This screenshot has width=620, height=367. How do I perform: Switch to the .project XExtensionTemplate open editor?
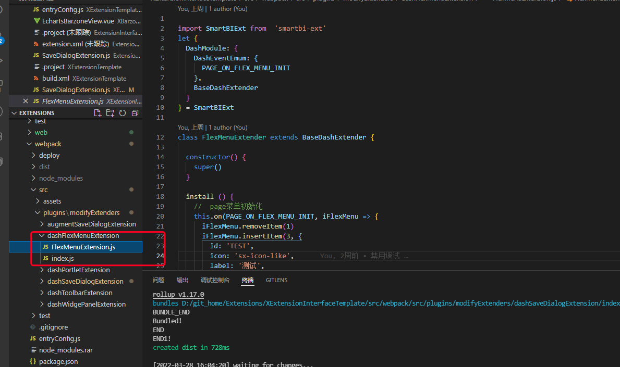click(75, 67)
